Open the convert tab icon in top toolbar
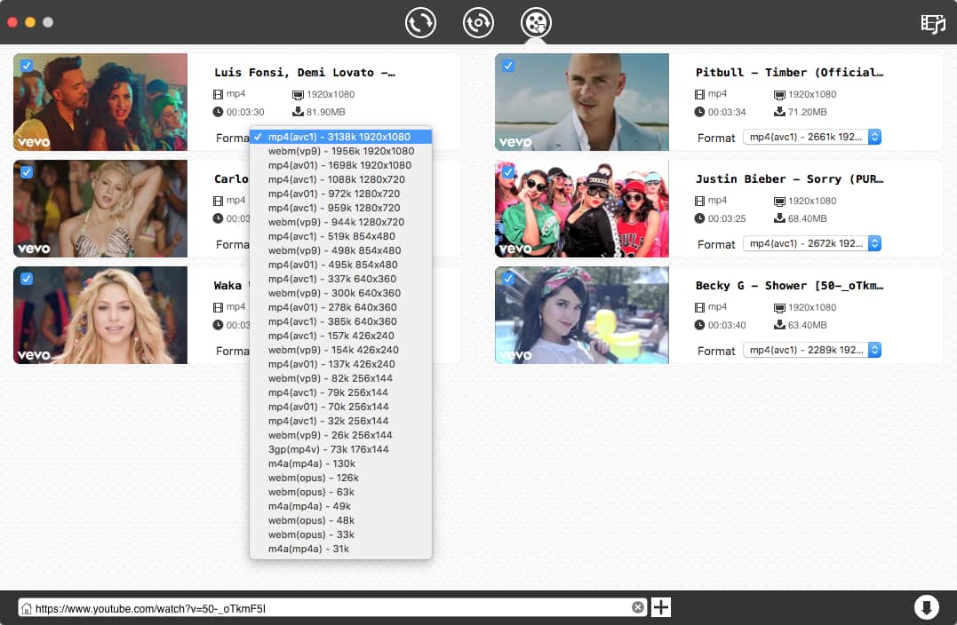This screenshot has height=625, width=957. click(x=420, y=22)
